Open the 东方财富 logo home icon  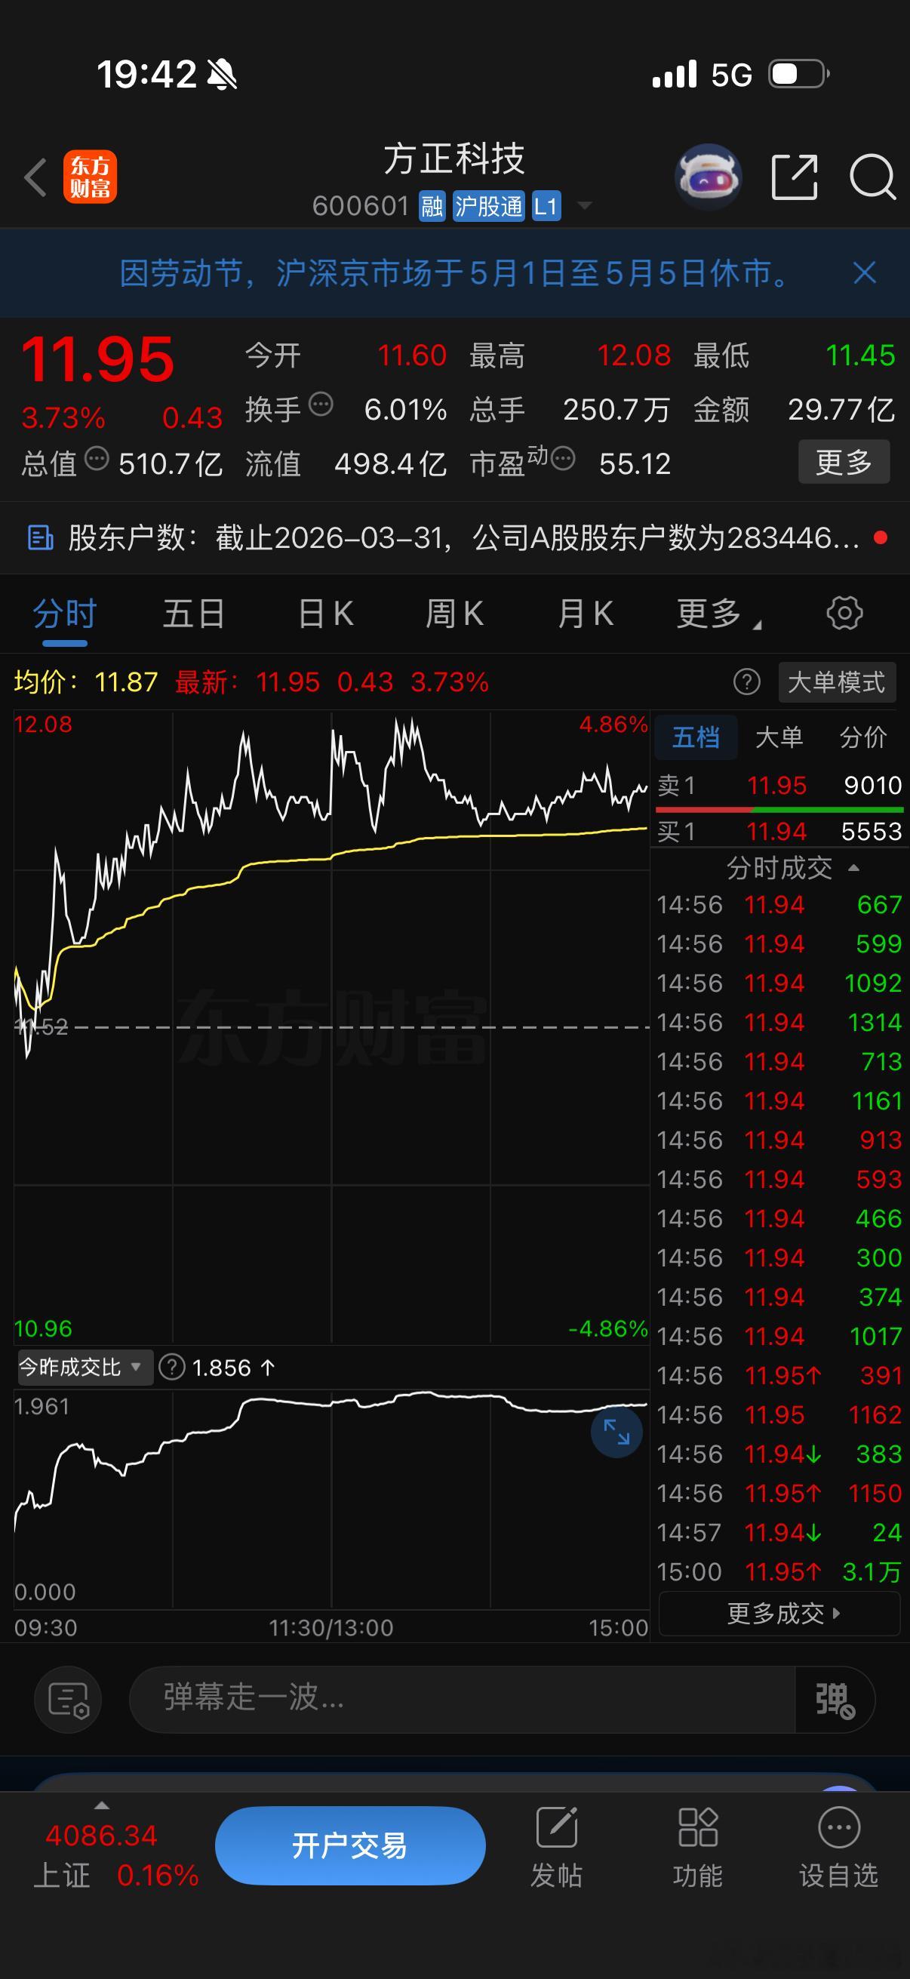pos(90,177)
